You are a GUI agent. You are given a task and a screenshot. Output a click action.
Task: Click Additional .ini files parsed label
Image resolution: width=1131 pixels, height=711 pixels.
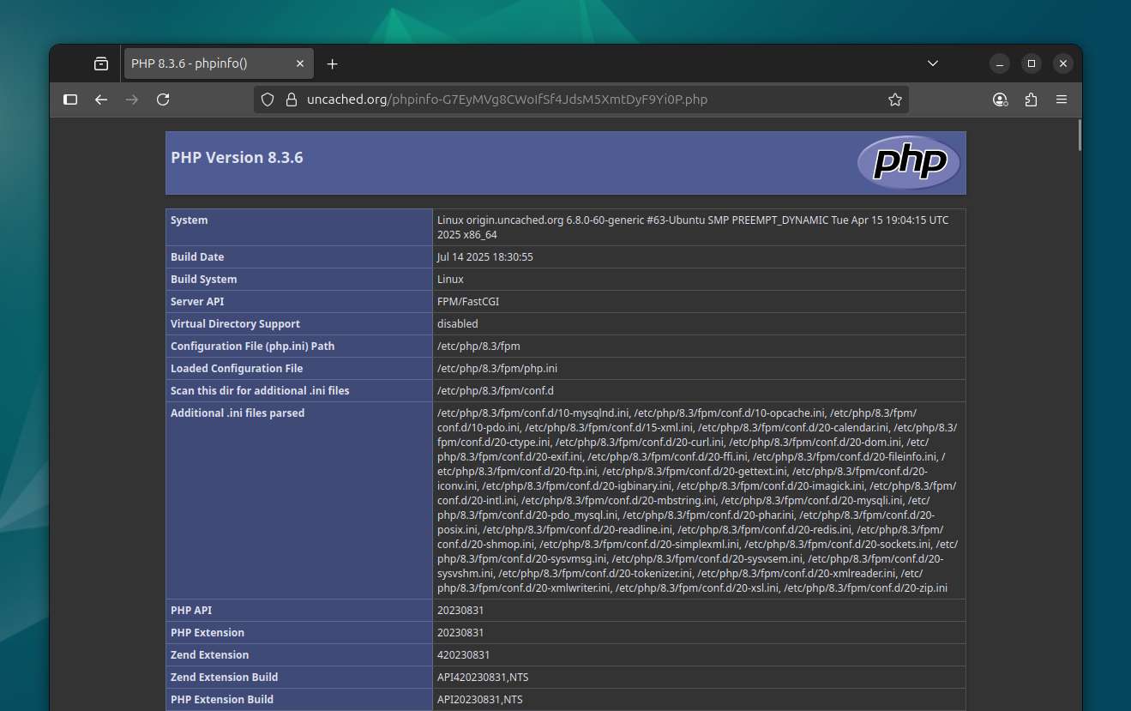coord(238,413)
